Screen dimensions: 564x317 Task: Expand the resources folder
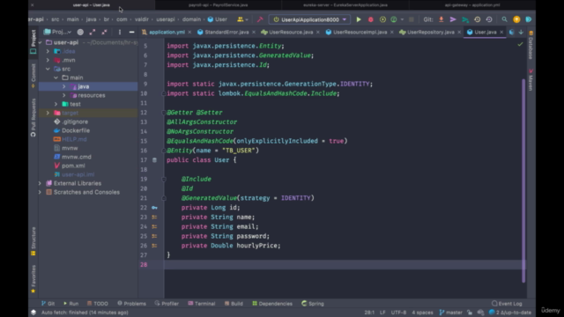coord(64,95)
